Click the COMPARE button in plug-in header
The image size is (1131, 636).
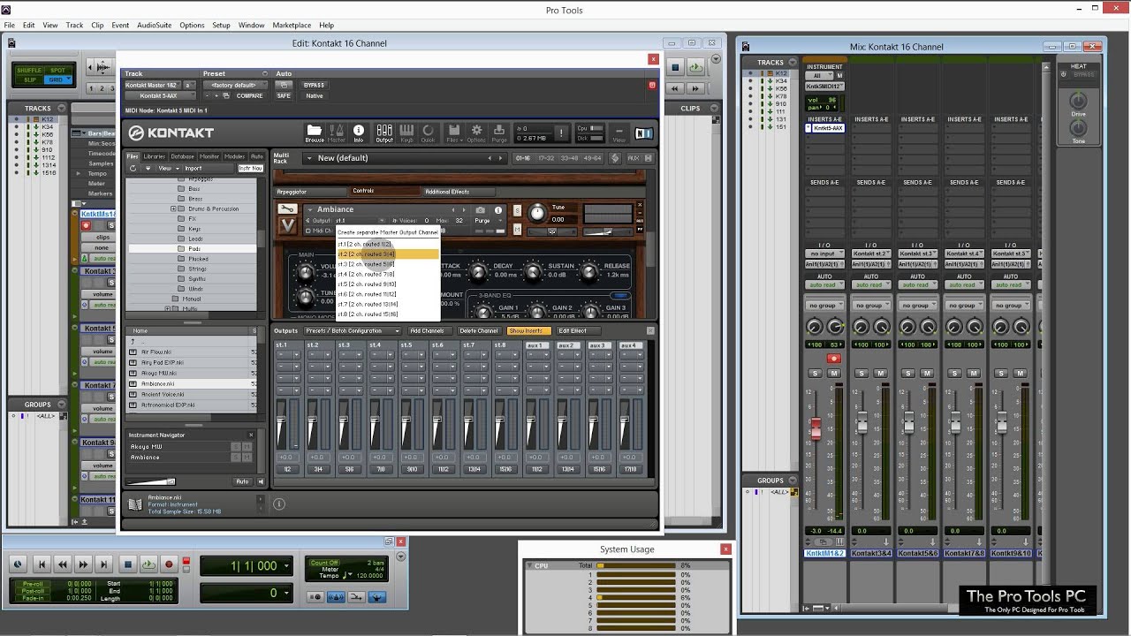click(249, 95)
